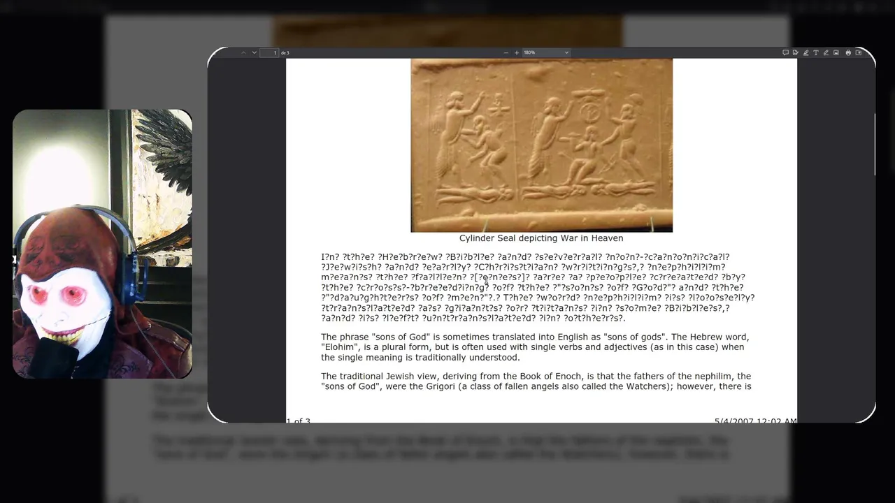Click the garbled paragraph with question marks
The image size is (895, 503).
tap(538, 287)
